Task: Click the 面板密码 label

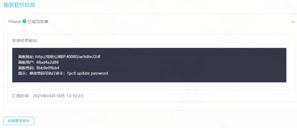Action: pyautogui.click(x=26, y=68)
